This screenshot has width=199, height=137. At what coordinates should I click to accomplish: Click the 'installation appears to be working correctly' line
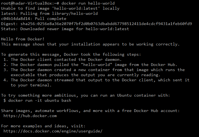click(91, 44)
